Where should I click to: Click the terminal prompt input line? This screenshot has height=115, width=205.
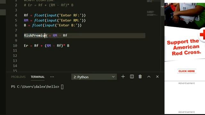click(x=37, y=87)
